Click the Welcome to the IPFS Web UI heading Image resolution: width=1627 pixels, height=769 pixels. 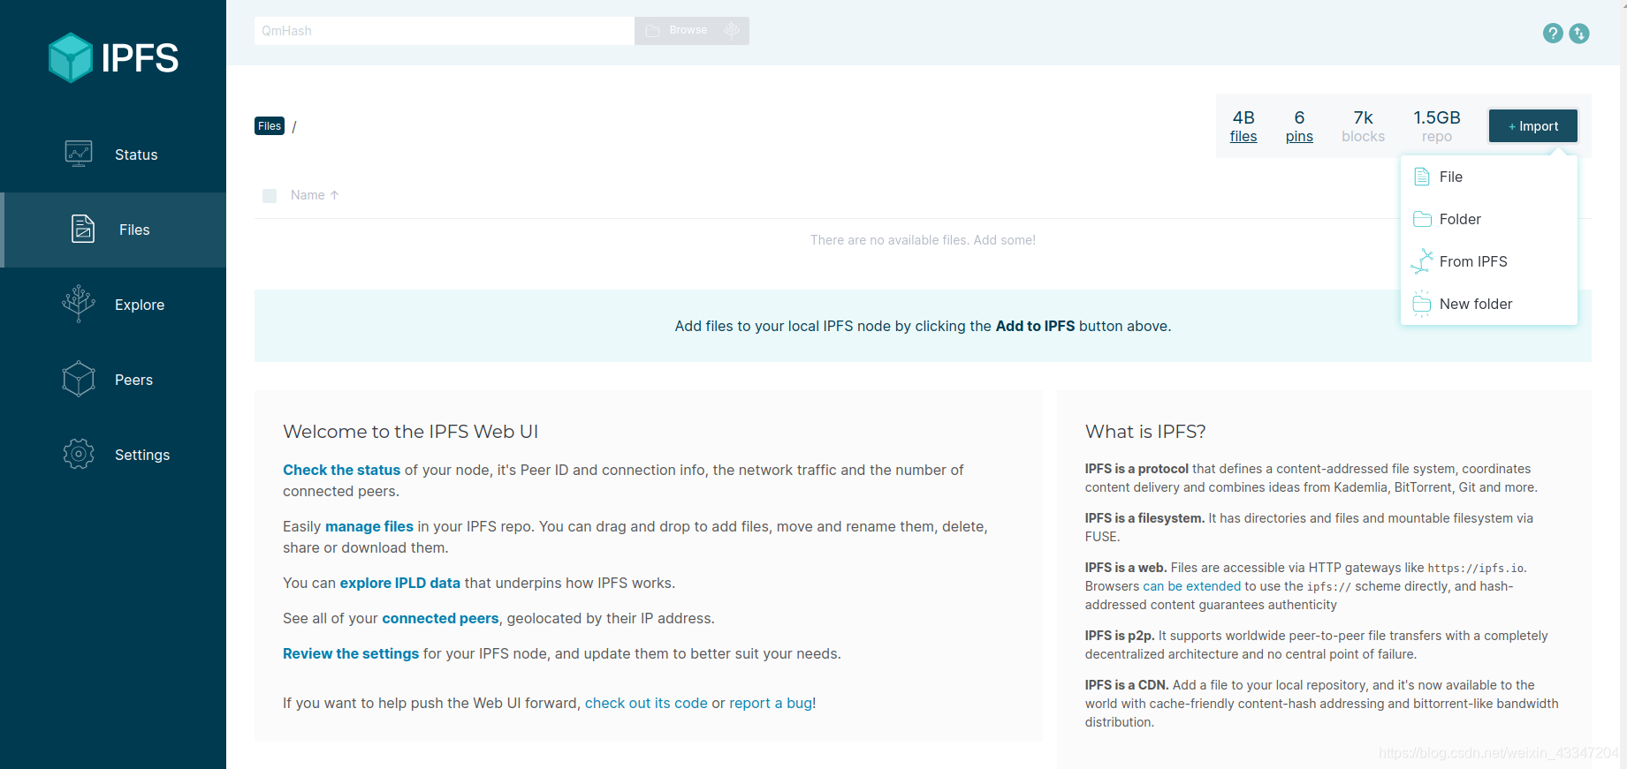(410, 432)
